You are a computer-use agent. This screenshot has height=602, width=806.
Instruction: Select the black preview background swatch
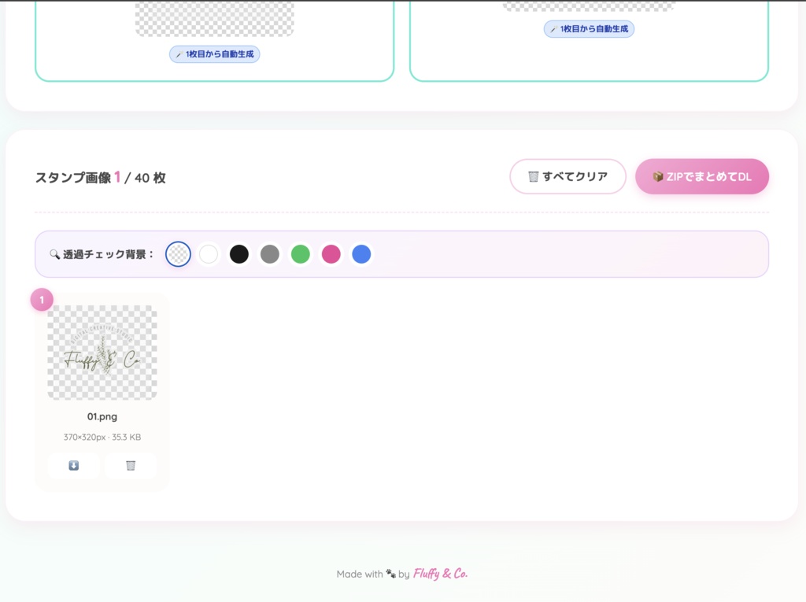coord(239,253)
